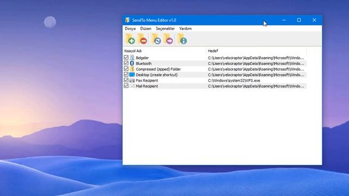Close the SendTo Menu Editor window

314,20
